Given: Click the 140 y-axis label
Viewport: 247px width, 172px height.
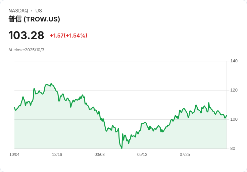Looking at the screenshot, I should [x=234, y=61].
